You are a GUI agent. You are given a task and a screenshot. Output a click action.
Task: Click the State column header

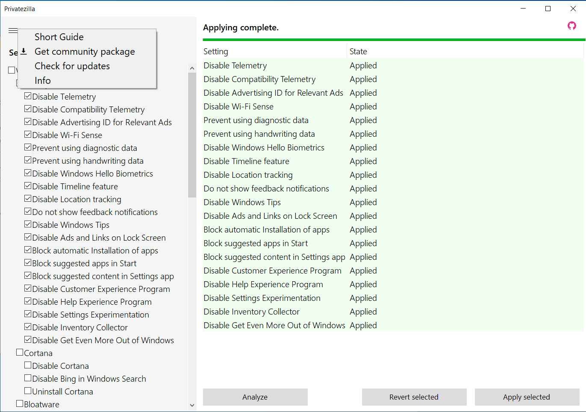tap(358, 52)
